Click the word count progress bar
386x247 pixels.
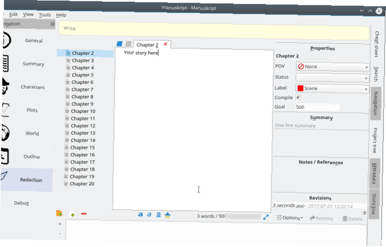click(242, 216)
